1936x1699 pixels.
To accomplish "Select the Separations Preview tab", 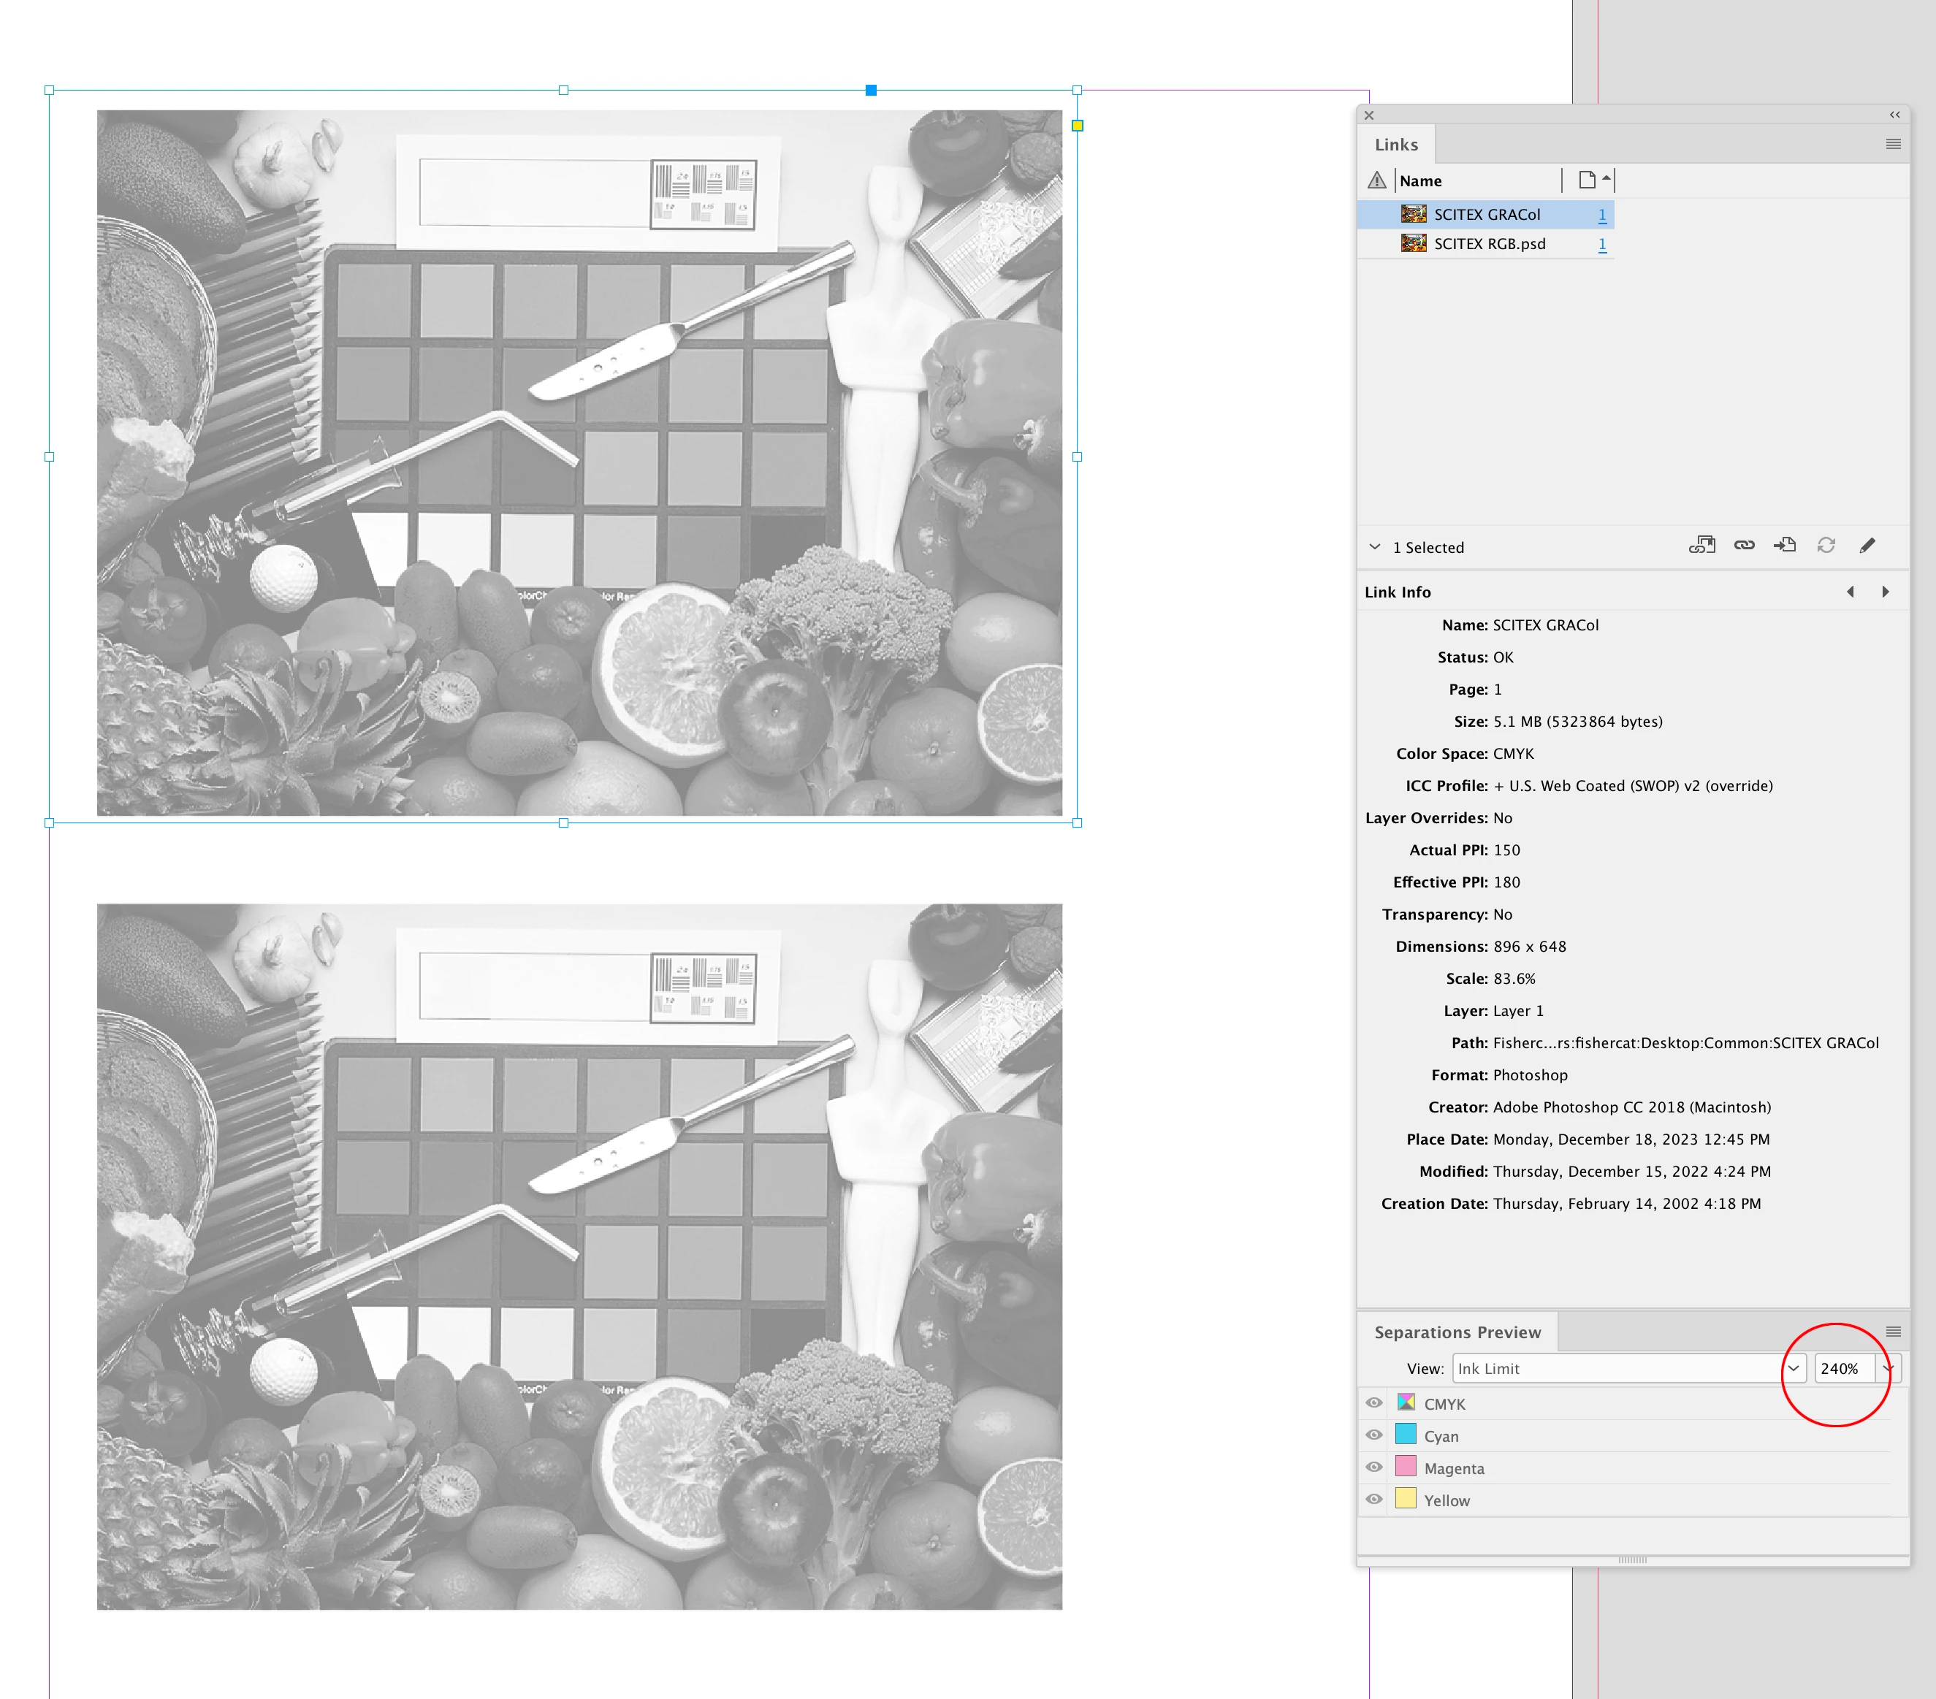I will 1457,1332.
